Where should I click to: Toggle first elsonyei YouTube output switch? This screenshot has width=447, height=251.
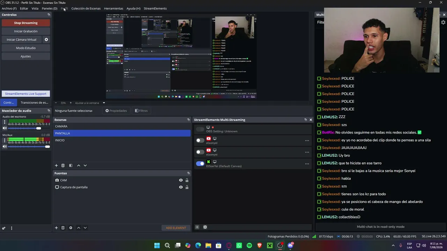pyautogui.click(x=200, y=140)
